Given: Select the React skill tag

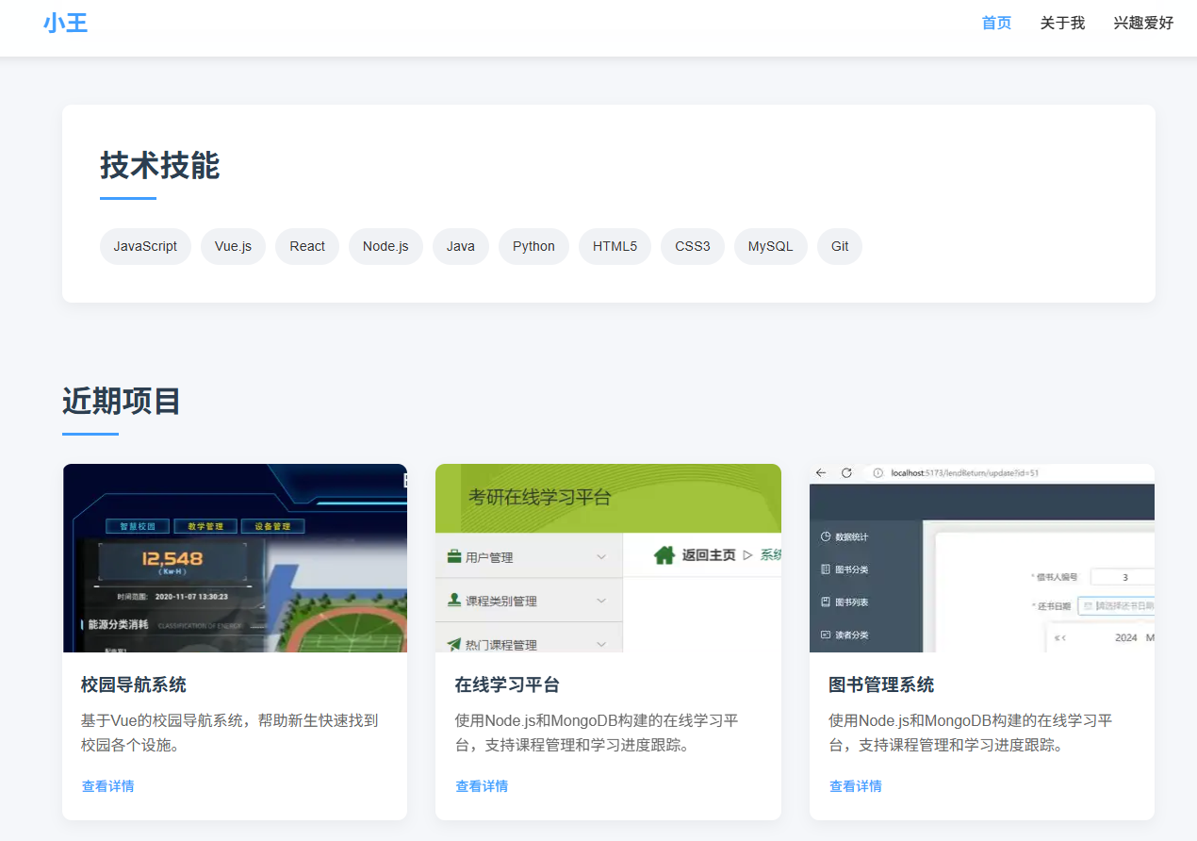Looking at the screenshot, I should point(307,246).
